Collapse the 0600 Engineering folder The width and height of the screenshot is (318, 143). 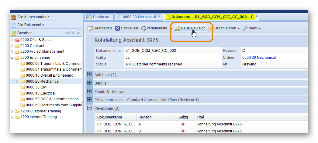[12, 58]
